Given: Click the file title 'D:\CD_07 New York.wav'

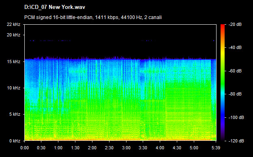Looking at the screenshot, I should pos(55,7).
